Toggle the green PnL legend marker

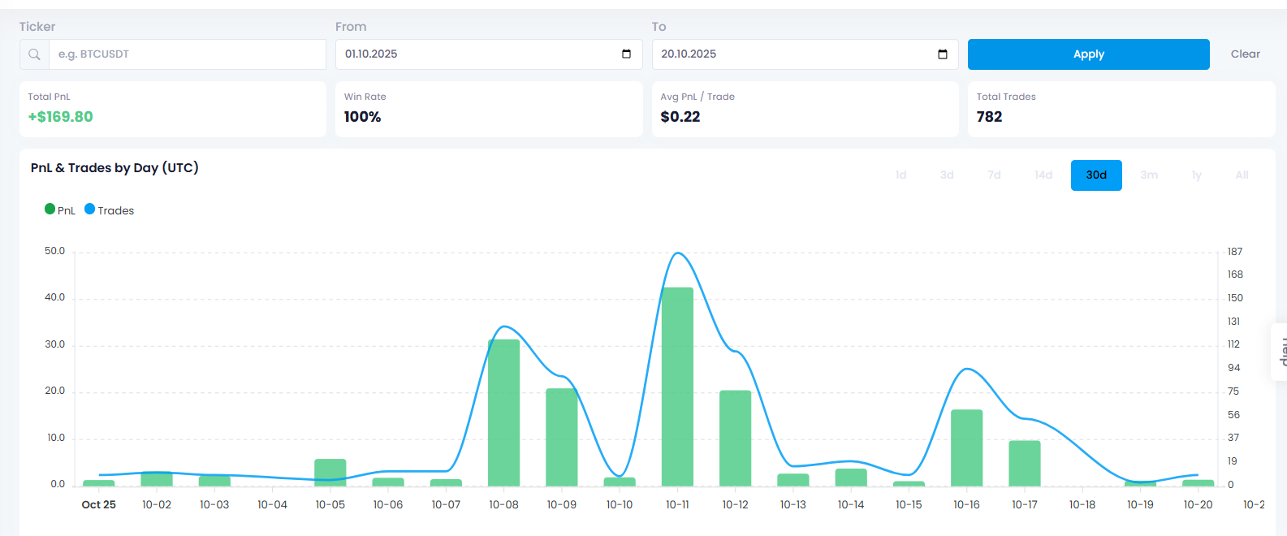(50, 210)
